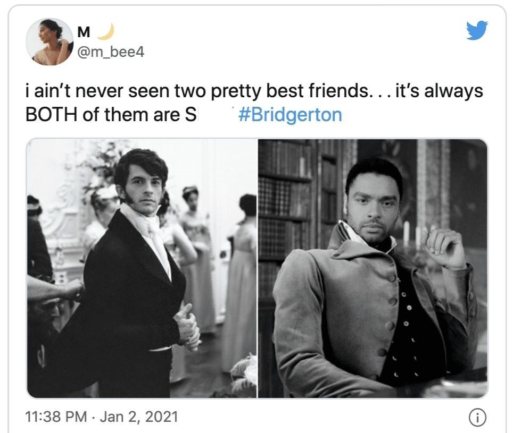Click the blue Twitter bird logo
513x433 pixels.
coord(477,30)
